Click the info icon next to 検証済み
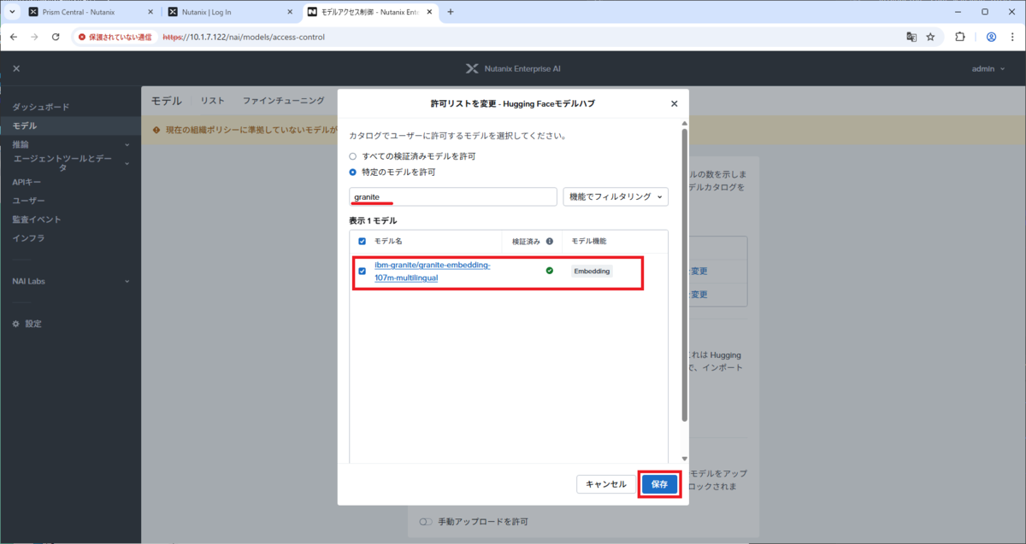This screenshot has height=544, width=1026. 549,241
